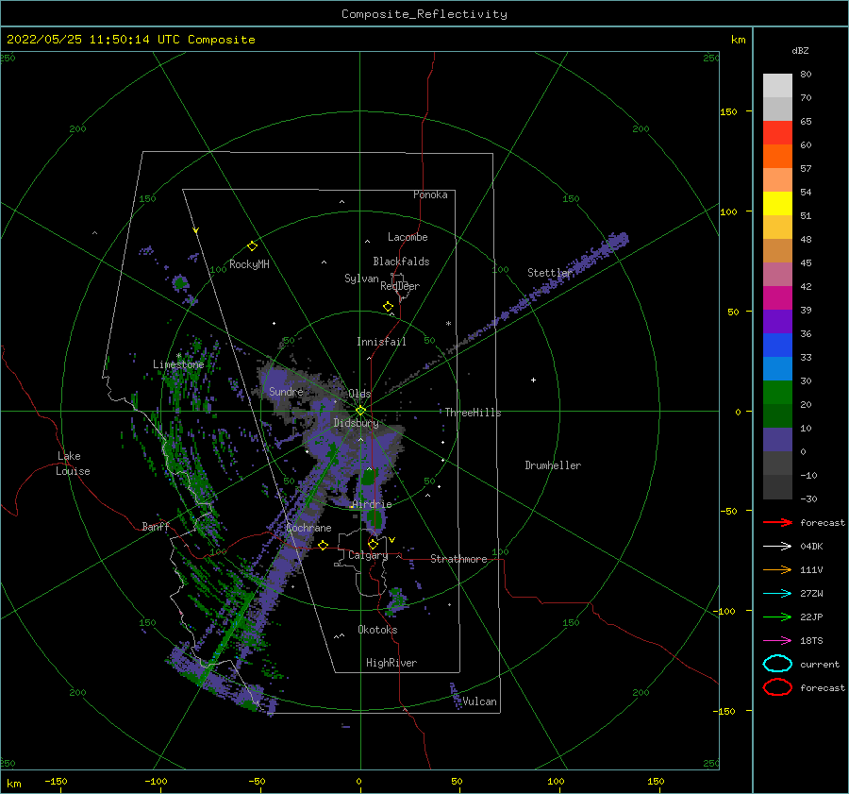The height and width of the screenshot is (794, 849).
Task: Click the yellow diamond marker below RedDeer
Action: [388, 307]
